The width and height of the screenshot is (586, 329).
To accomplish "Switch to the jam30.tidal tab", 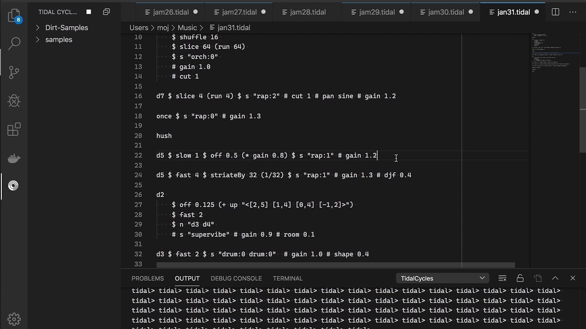I will pyautogui.click(x=446, y=12).
